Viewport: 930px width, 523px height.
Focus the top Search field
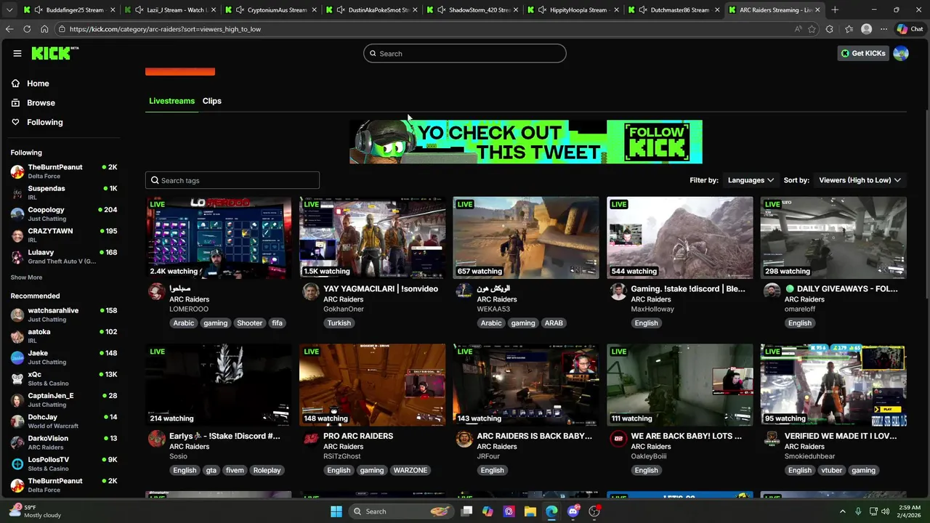click(x=465, y=53)
